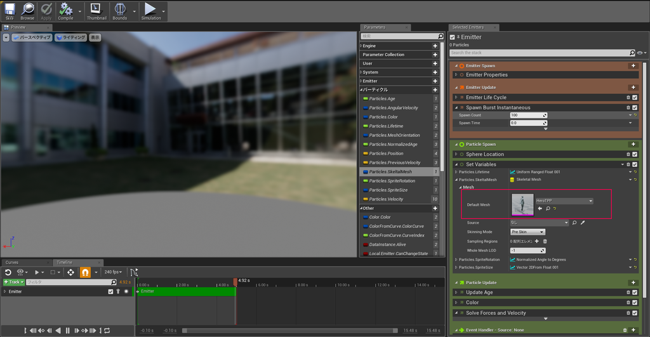Toggle timeline snapping magnet icon
650x337 pixels.
[x=85, y=272]
